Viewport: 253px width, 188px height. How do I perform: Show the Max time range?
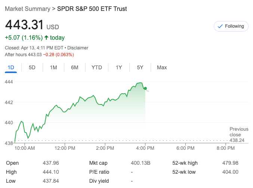pos(162,67)
